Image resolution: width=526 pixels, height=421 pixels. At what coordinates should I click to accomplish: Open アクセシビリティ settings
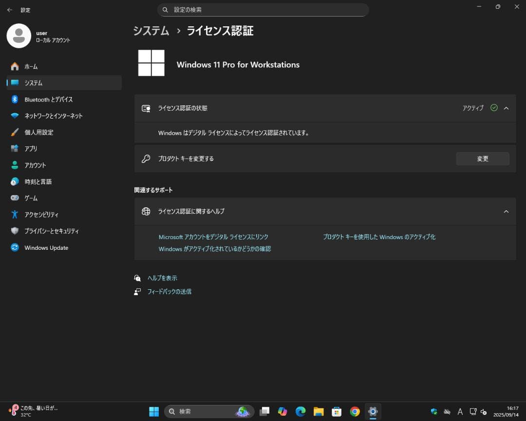coord(41,215)
